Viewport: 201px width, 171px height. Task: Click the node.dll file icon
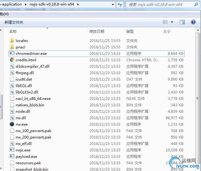tap(12, 111)
